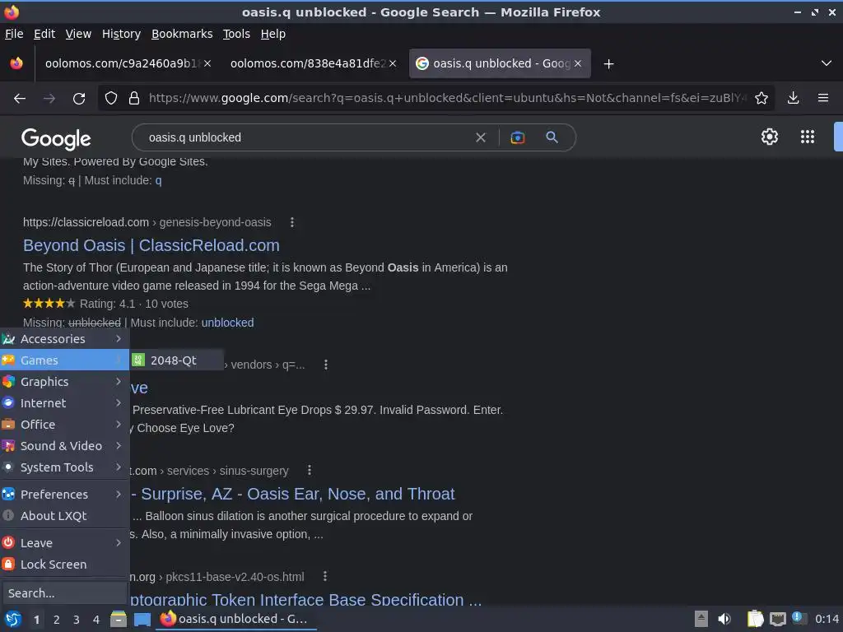
Task: Click the Firefox URL address bar
Action: coord(447,99)
